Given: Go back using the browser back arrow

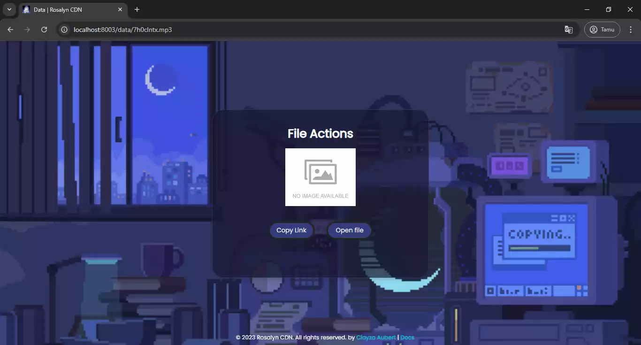Looking at the screenshot, I should tap(10, 30).
